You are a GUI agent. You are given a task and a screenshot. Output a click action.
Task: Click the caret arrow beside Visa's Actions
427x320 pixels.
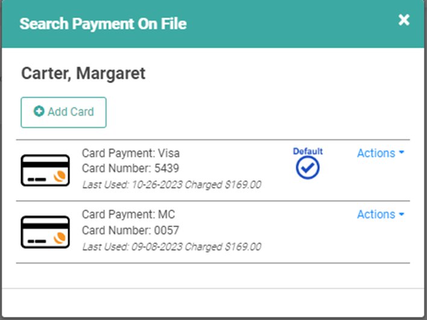click(x=402, y=152)
